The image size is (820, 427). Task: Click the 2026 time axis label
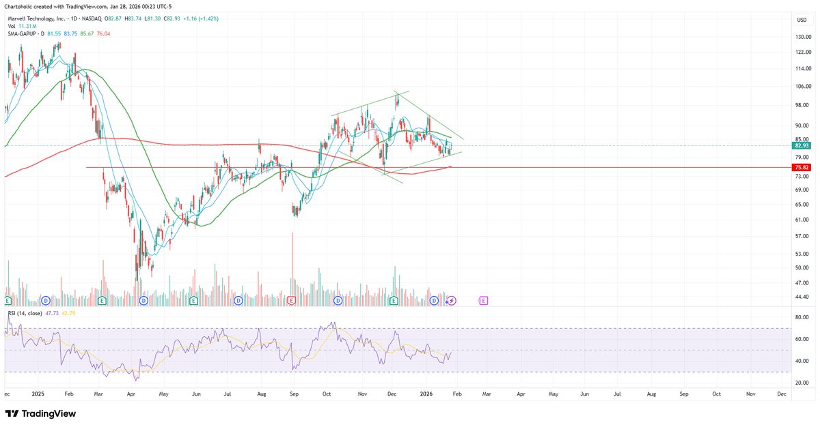(426, 394)
